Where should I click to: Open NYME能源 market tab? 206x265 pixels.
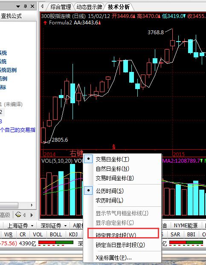[186, 226]
